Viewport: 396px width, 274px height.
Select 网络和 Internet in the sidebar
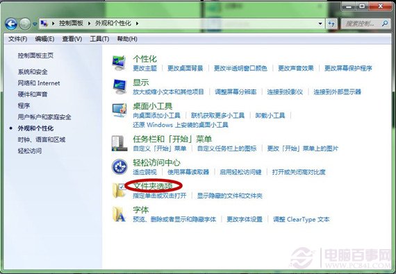pyautogui.click(x=39, y=83)
